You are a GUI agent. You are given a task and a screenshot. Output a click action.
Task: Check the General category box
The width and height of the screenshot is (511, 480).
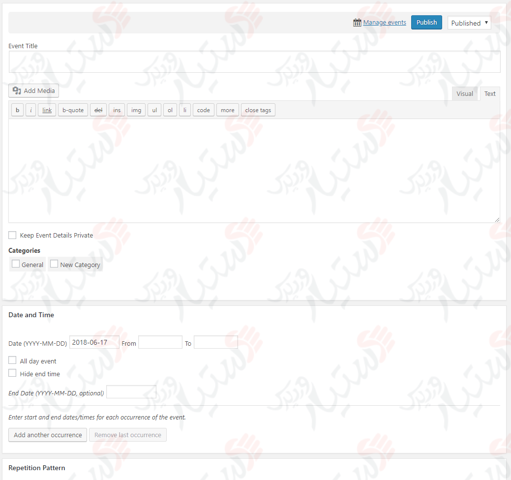pos(16,264)
